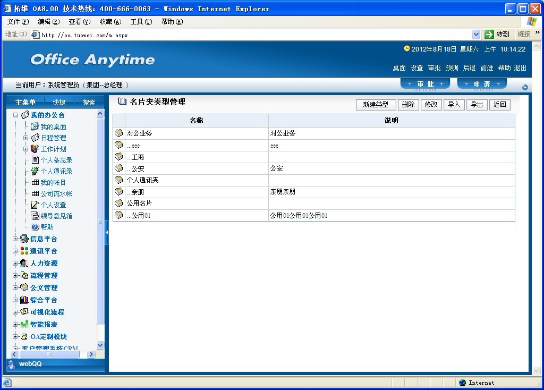Expand the 信息平台 tree node
This screenshot has width=544, height=390.
(15, 239)
